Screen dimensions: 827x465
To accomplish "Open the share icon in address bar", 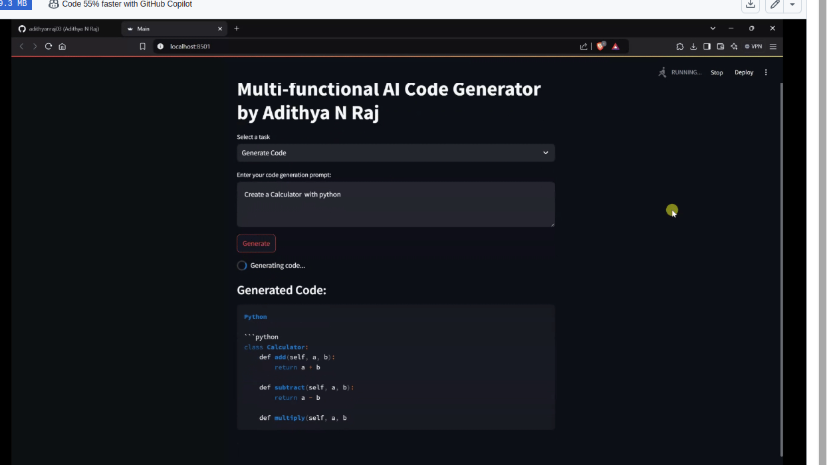I will coord(584,46).
